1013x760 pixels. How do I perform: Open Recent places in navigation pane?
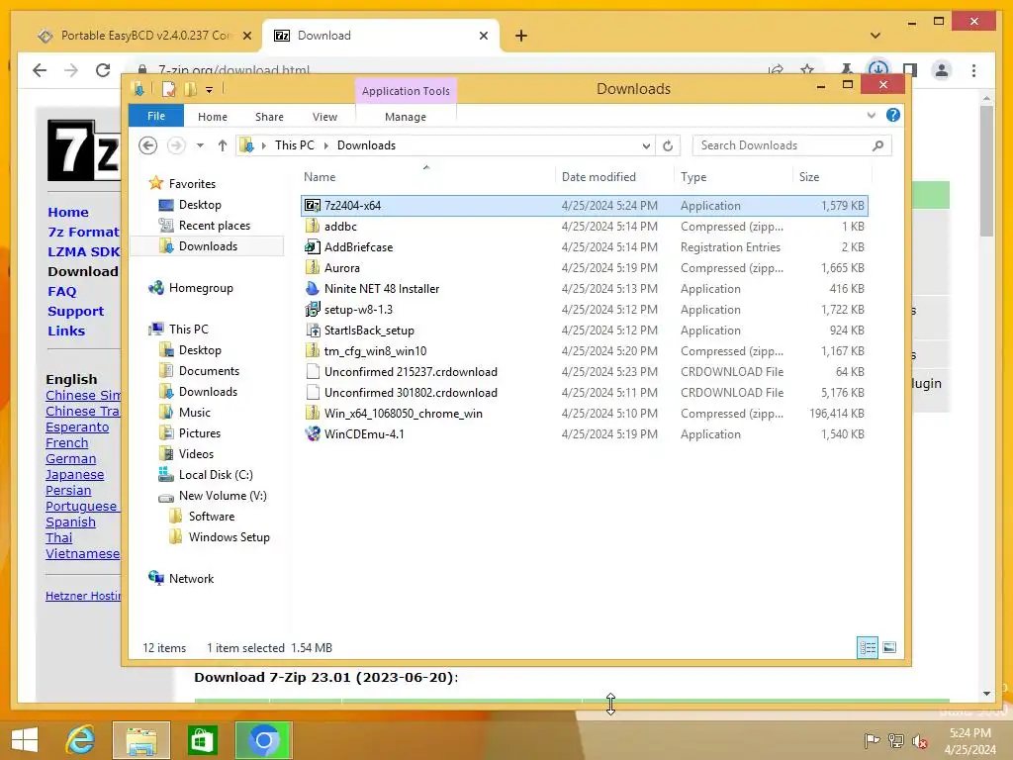[x=214, y=226]
